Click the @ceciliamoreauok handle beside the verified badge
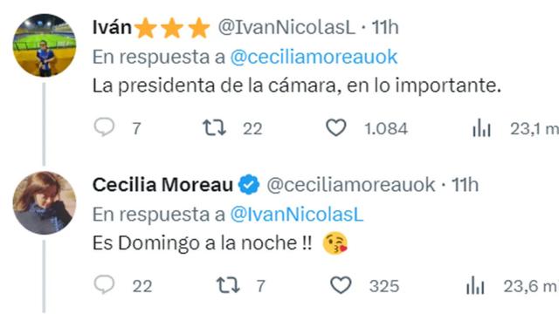Image resolution: width=559 pixels, height=314 pixels. (x=351, y=185)
